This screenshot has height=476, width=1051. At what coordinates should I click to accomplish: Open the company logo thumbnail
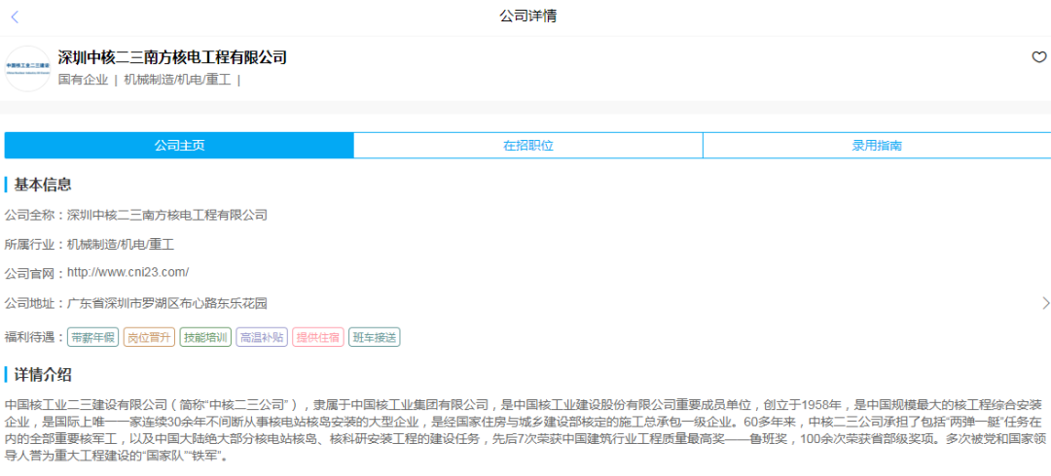[x=27, y=68]
